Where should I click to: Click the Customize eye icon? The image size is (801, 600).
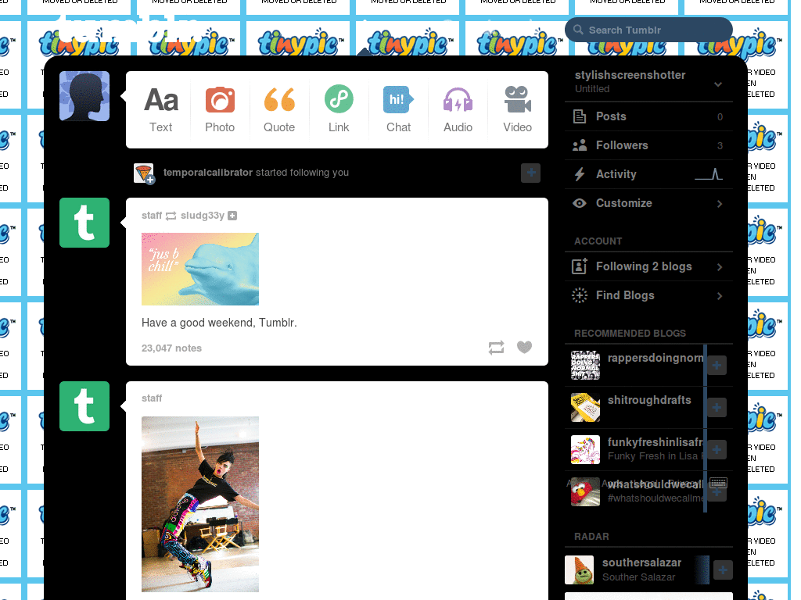click(580, 203)
